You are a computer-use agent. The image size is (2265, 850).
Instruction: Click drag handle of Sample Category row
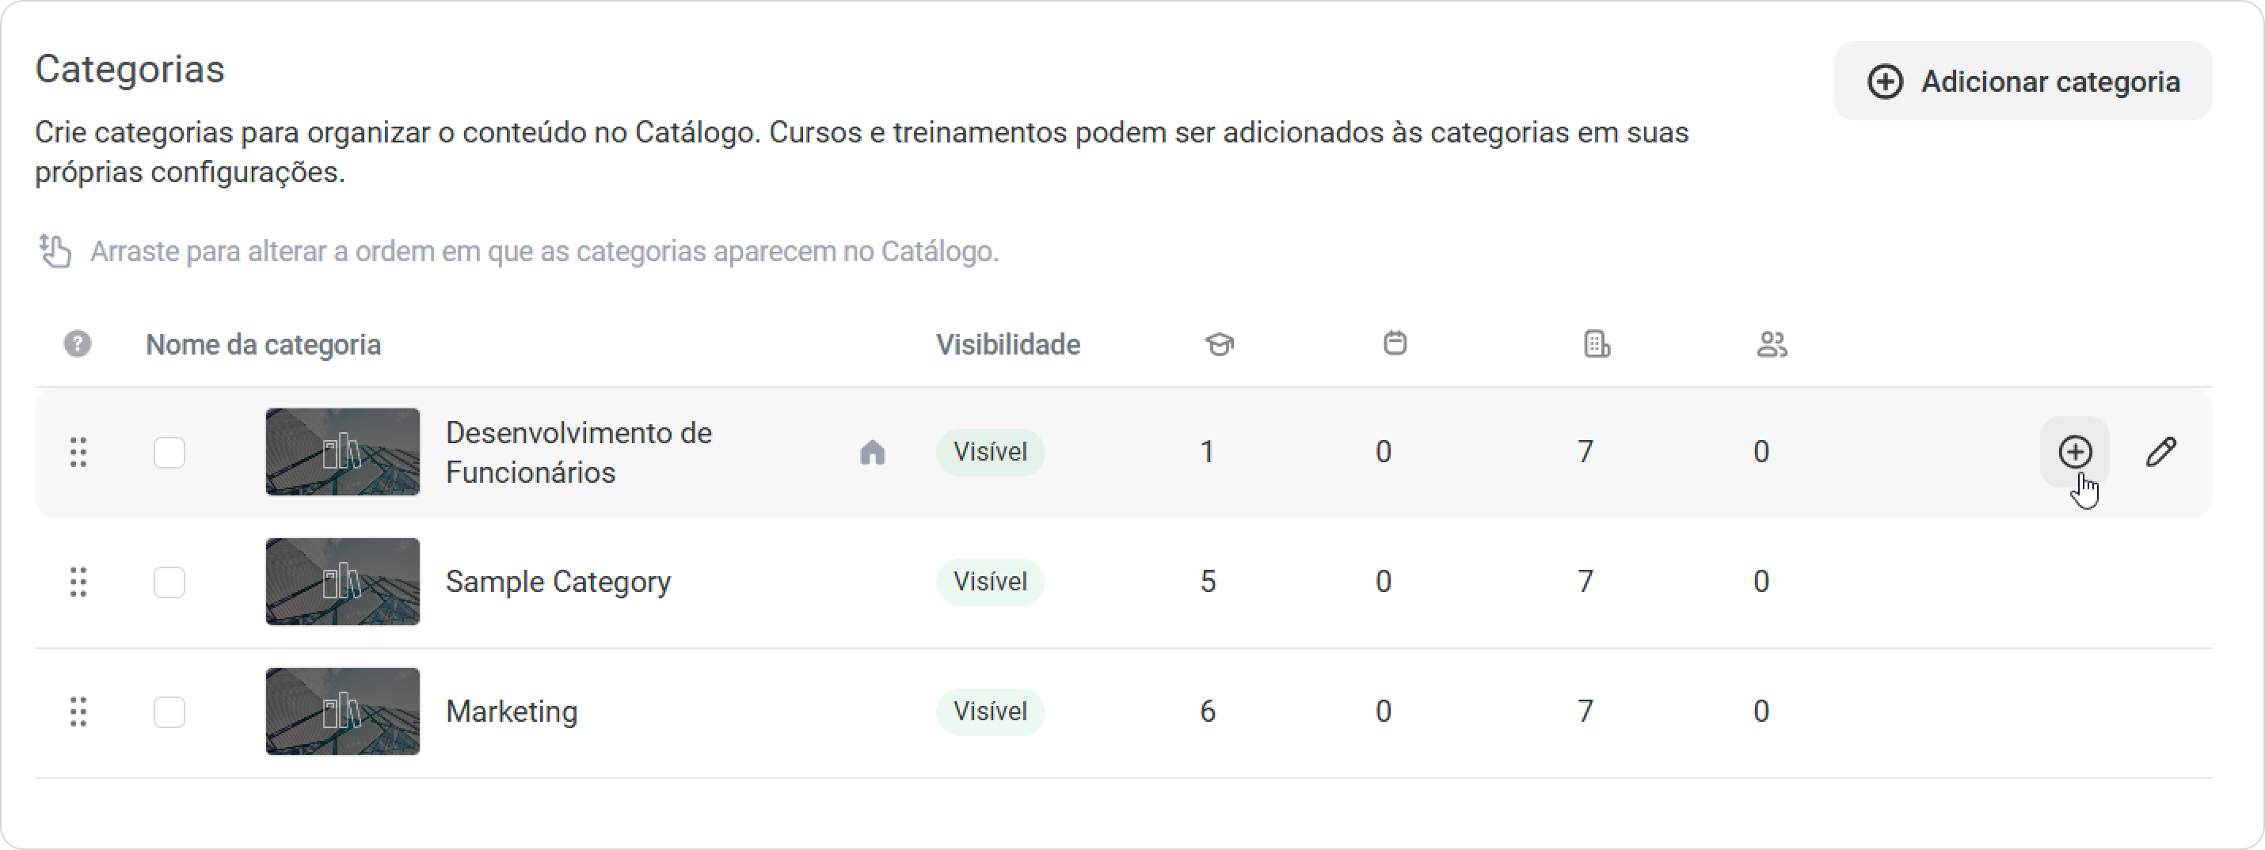pos(78,582)
